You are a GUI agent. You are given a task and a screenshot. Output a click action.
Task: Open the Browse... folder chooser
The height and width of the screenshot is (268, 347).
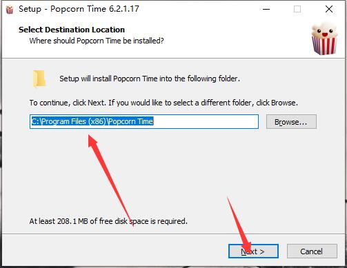(291, 122)
